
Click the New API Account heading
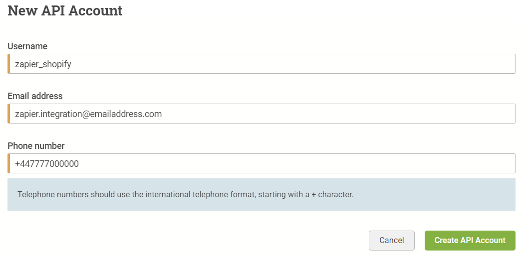(x=65, y=10)
